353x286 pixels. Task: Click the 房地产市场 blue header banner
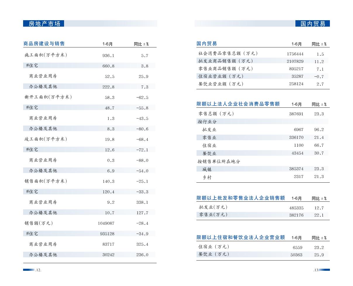point(44,24)
